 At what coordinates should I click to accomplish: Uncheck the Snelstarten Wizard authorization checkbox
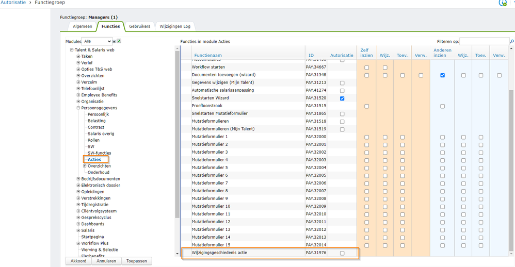click(x=342, y=98)
